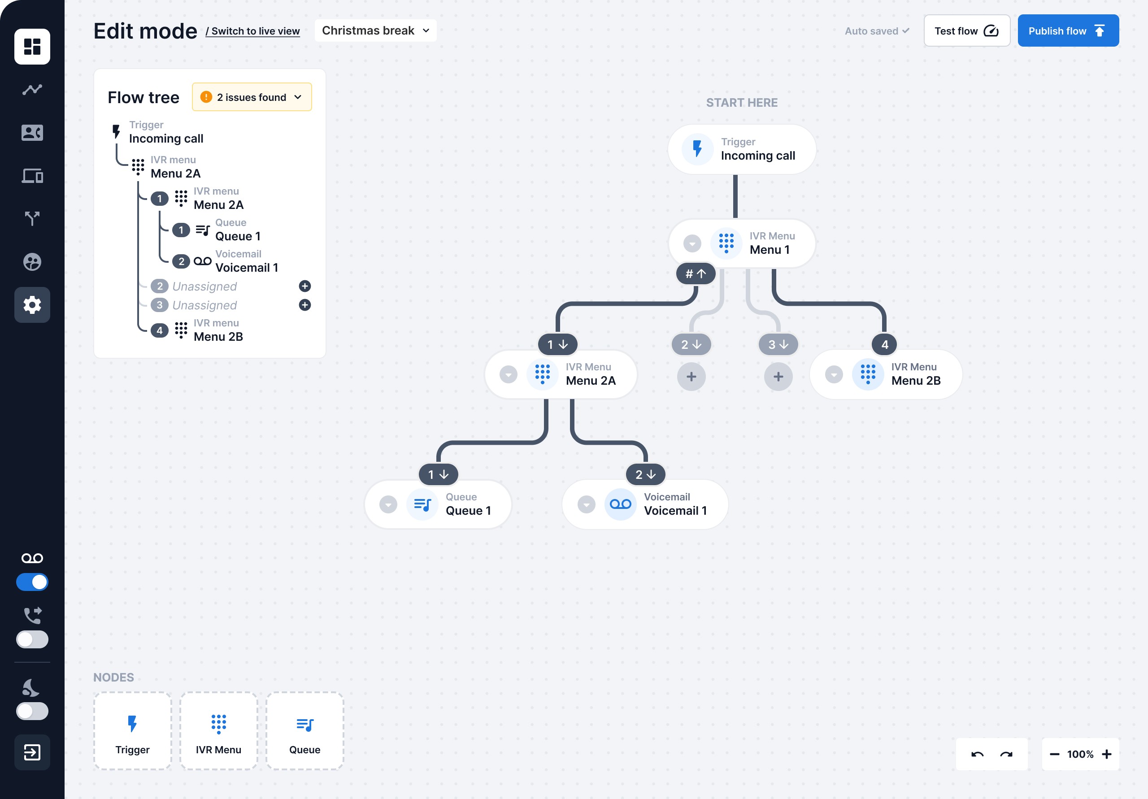Screen dimensions: 1148x799
Task: Turn off the voicemail toggle
Action: pos(32,582)
